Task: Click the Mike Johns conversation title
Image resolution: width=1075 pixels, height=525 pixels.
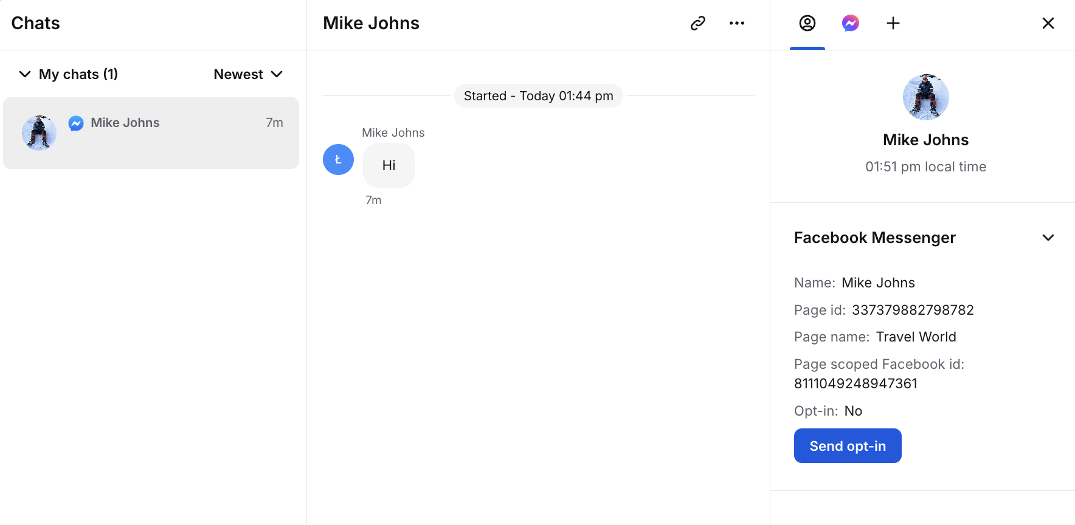Action: tap(371, 23)
